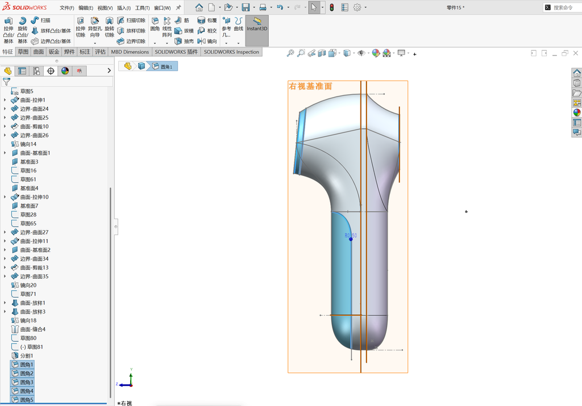Click the 圆角1 breadcrumb item
The image size is (582, 406).
click(x=163, y=66)
